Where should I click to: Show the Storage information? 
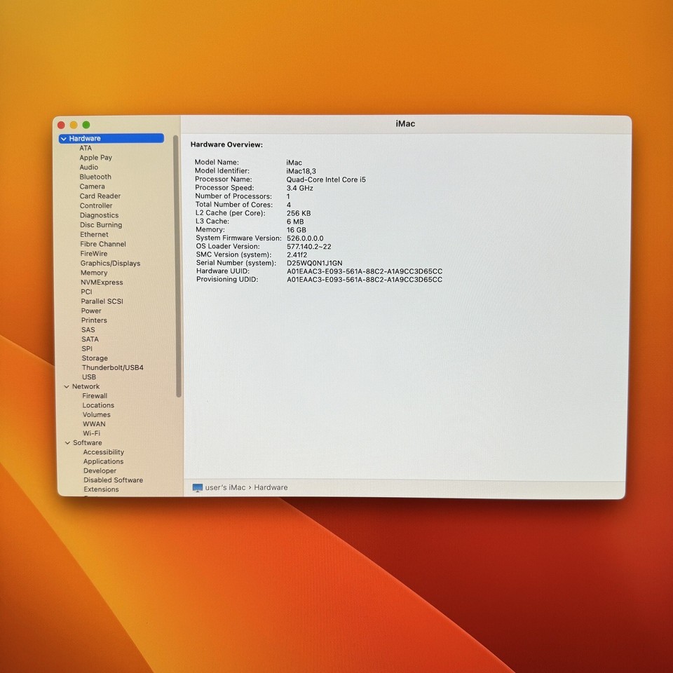coord(95,358)
